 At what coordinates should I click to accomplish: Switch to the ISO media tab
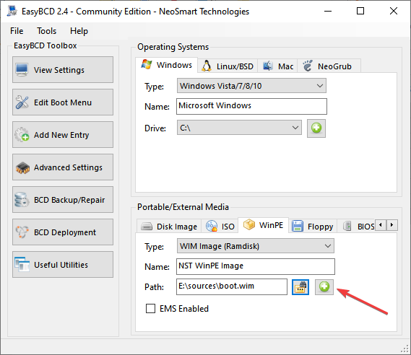220,226
